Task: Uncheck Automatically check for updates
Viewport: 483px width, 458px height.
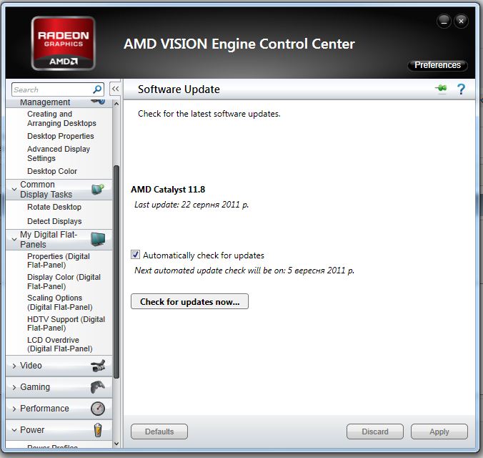Action: (x=135, y=255)
